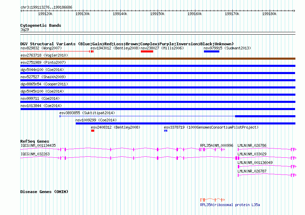Pick the 199170k ruler position label

[232, 14]
